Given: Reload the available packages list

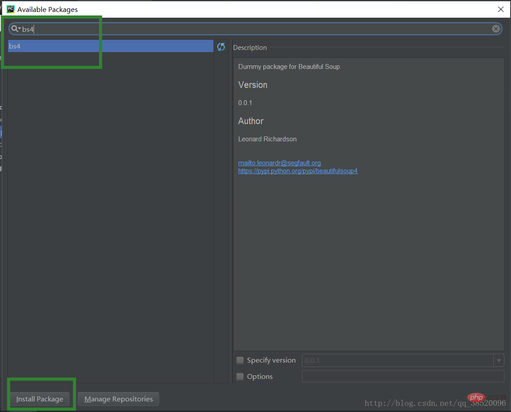Looking at the screenshot, I should tap(221, 47).
